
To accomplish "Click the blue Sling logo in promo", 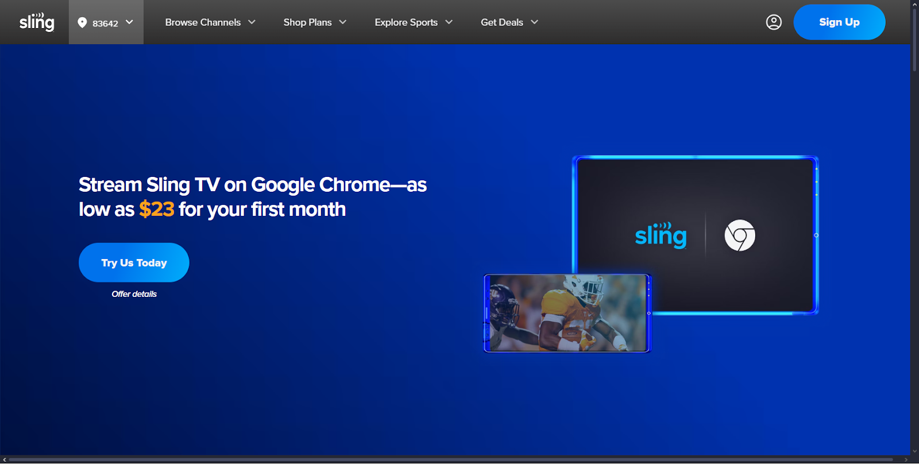I will 661,235.
